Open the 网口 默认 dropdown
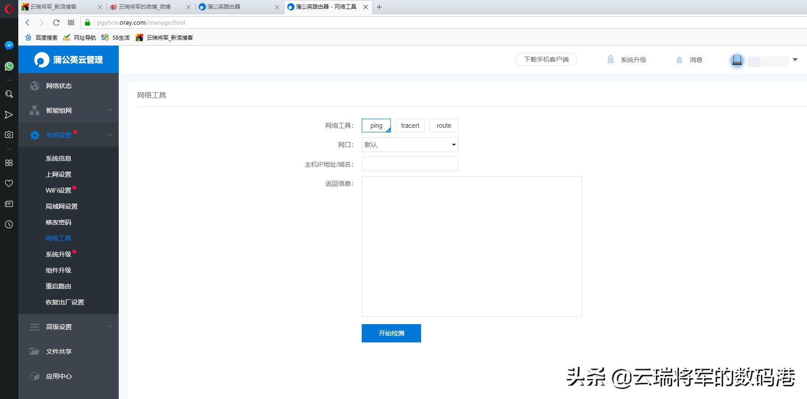Image resolution: width=807 pixels, height=399 pixels. (x=410, y=145)
